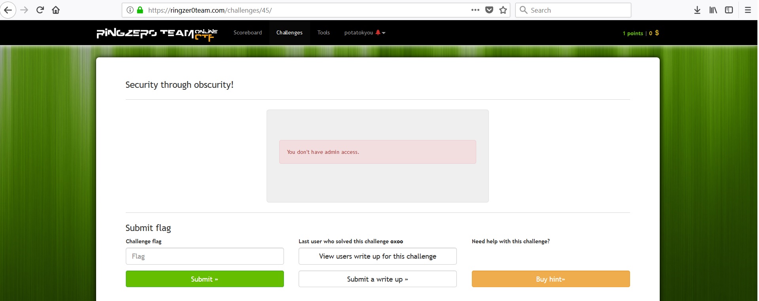This screenshot has width=759, height=301.
Task: Click the green Submit button
Action: tap(205, 279)
